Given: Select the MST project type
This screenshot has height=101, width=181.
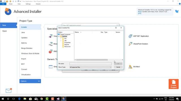Looking at the screenshot, I should tap(23, 64).
